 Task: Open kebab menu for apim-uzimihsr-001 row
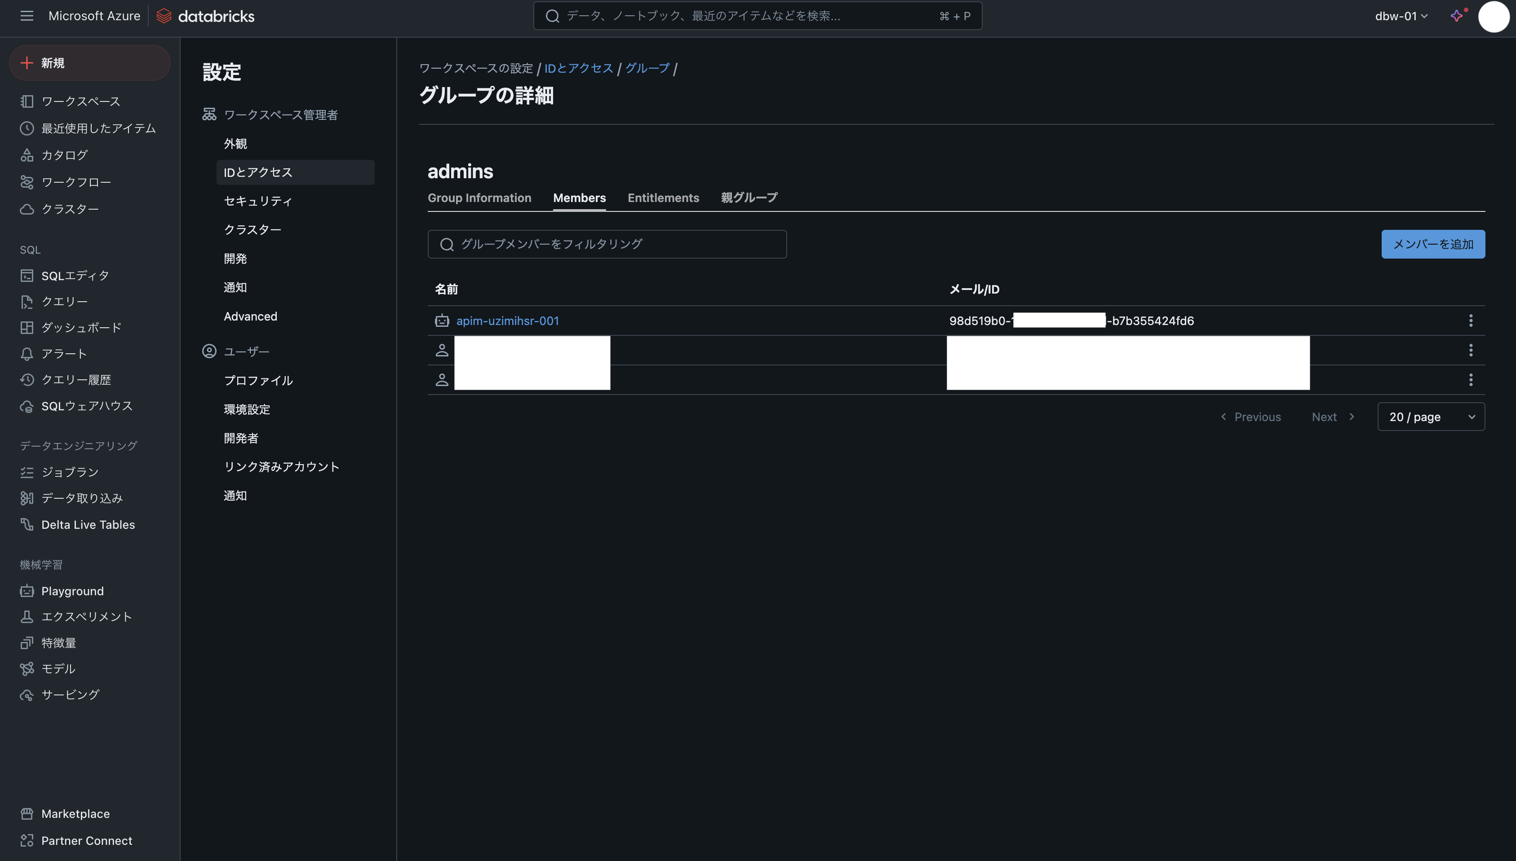pos(1471,321)
